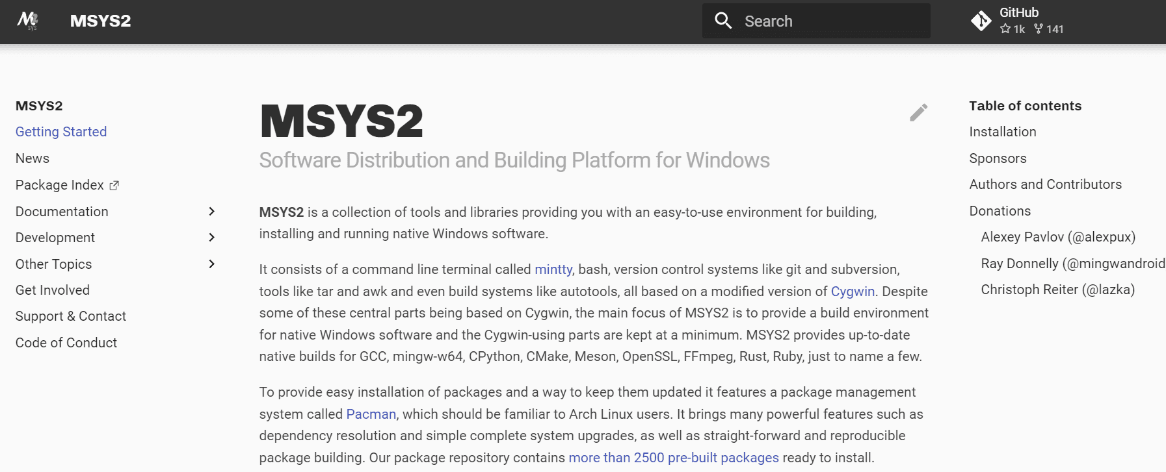Jump to Ray Donnelly (@mingwandroid) entry
This screenshot has width=1166, height=472.
[x=1073, y=264]
